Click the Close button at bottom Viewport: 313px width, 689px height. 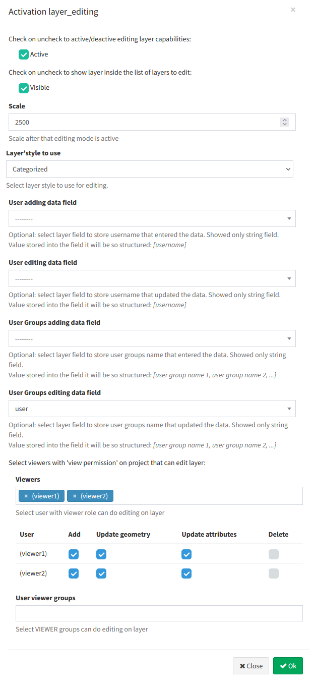(251, 666)
